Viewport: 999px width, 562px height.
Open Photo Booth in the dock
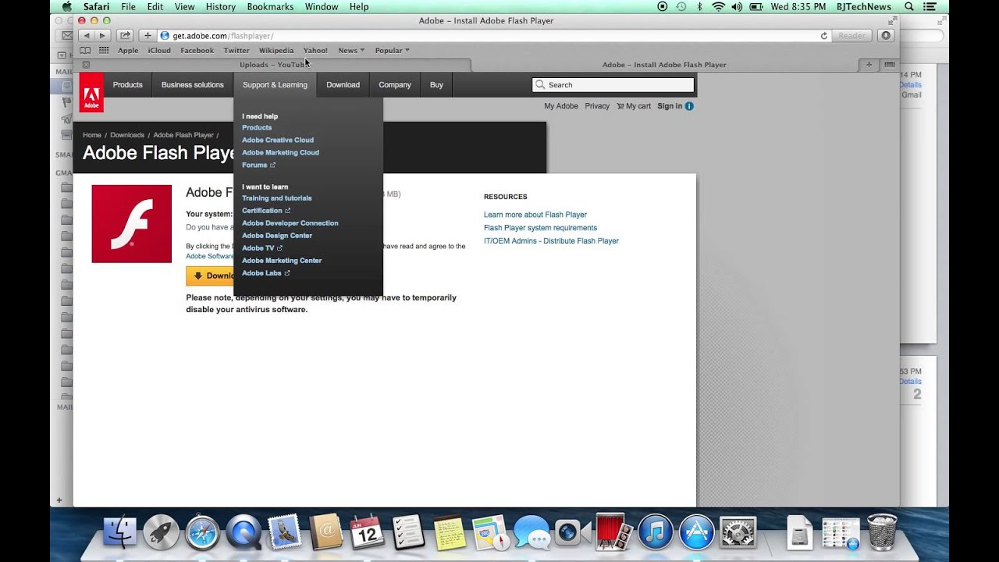click(613, 532)
